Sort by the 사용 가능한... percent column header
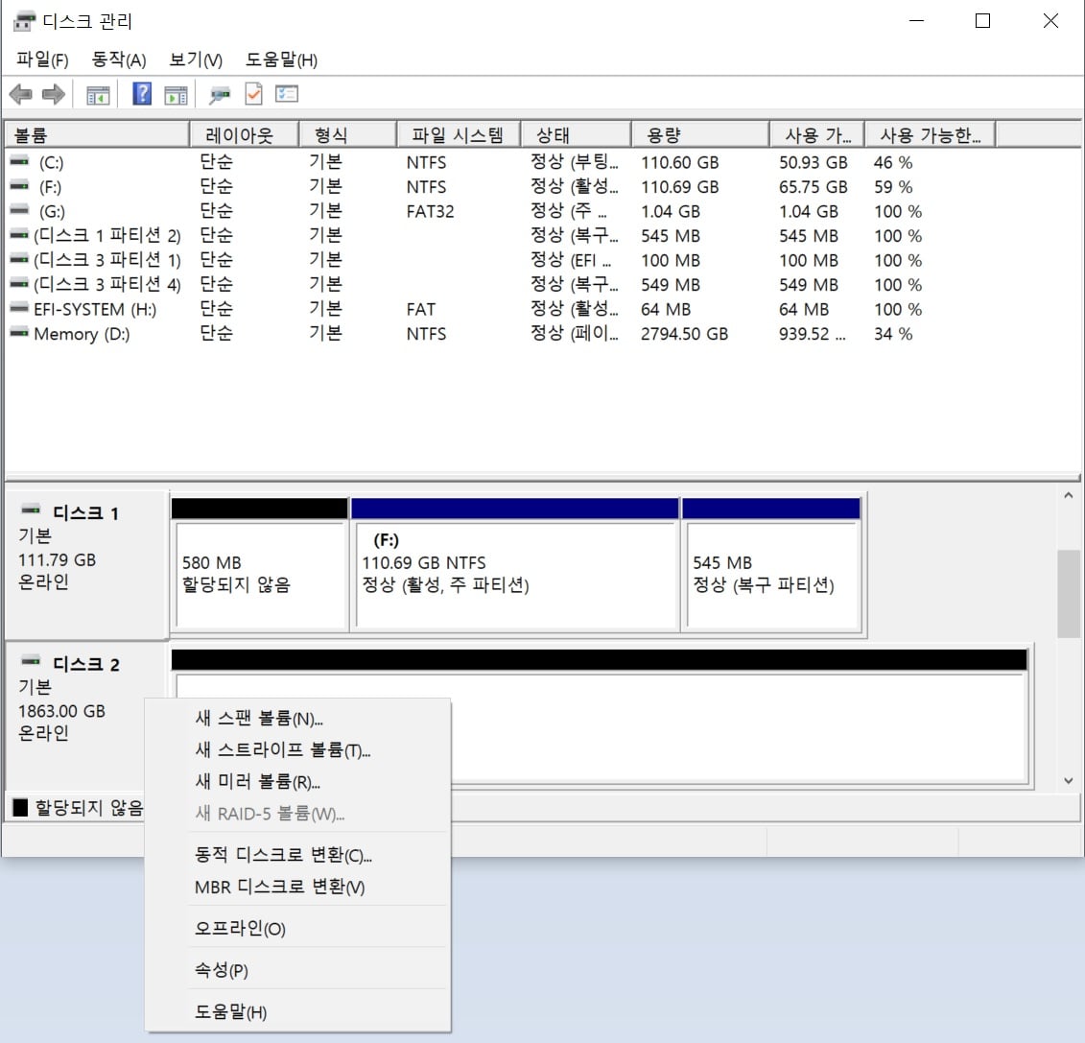1085x1043 pixels. click(x=931, y=135)
